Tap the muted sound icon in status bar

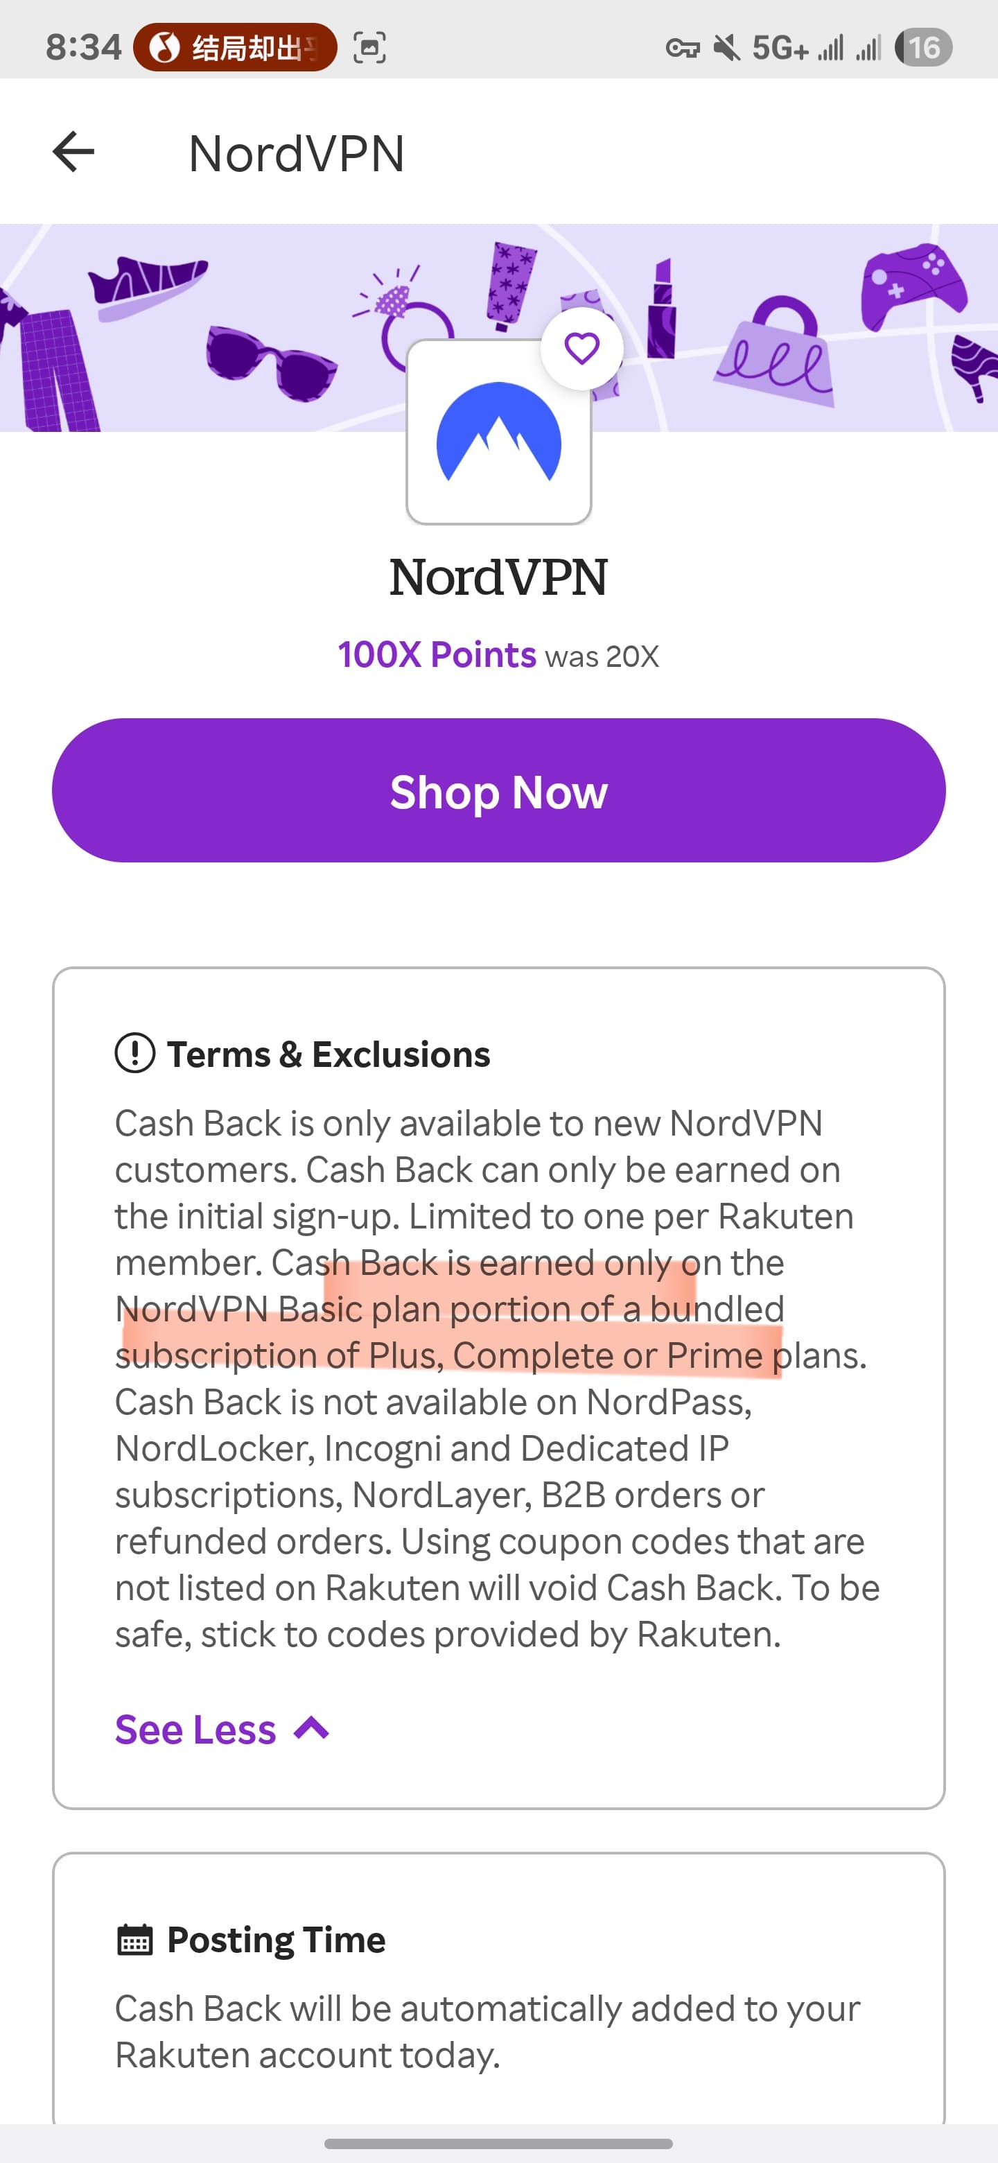[x=727, y=48]
